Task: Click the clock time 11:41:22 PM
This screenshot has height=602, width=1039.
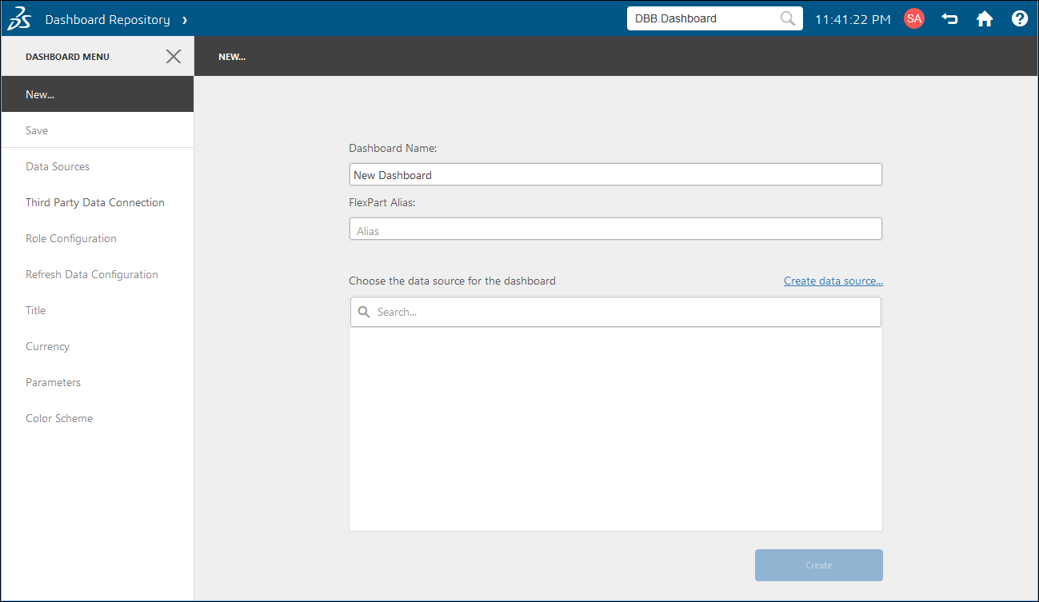Action: [x=853, y=19]
